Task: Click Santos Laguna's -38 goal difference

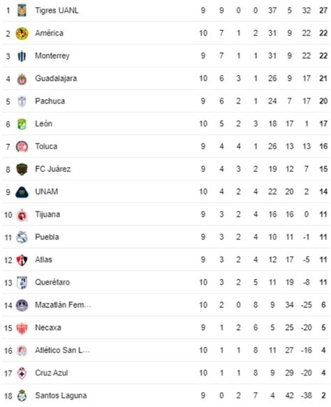Action: pos(307,396)
